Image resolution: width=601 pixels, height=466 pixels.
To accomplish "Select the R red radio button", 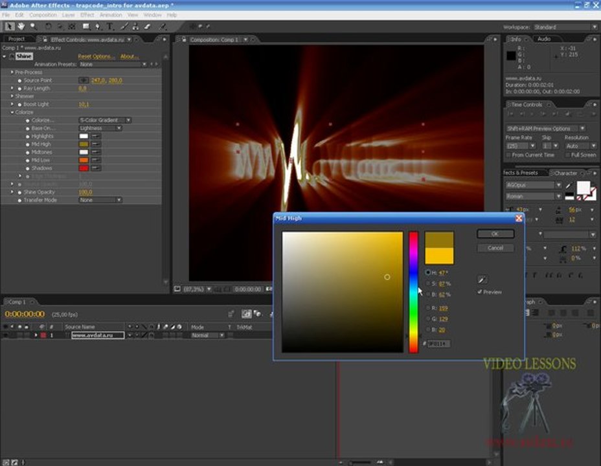I will point(428,308).
